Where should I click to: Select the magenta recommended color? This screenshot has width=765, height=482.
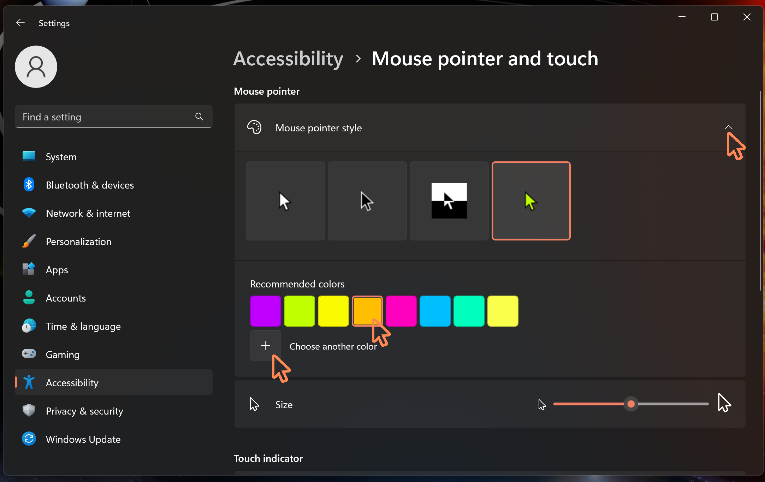click(x=401, y=311)
